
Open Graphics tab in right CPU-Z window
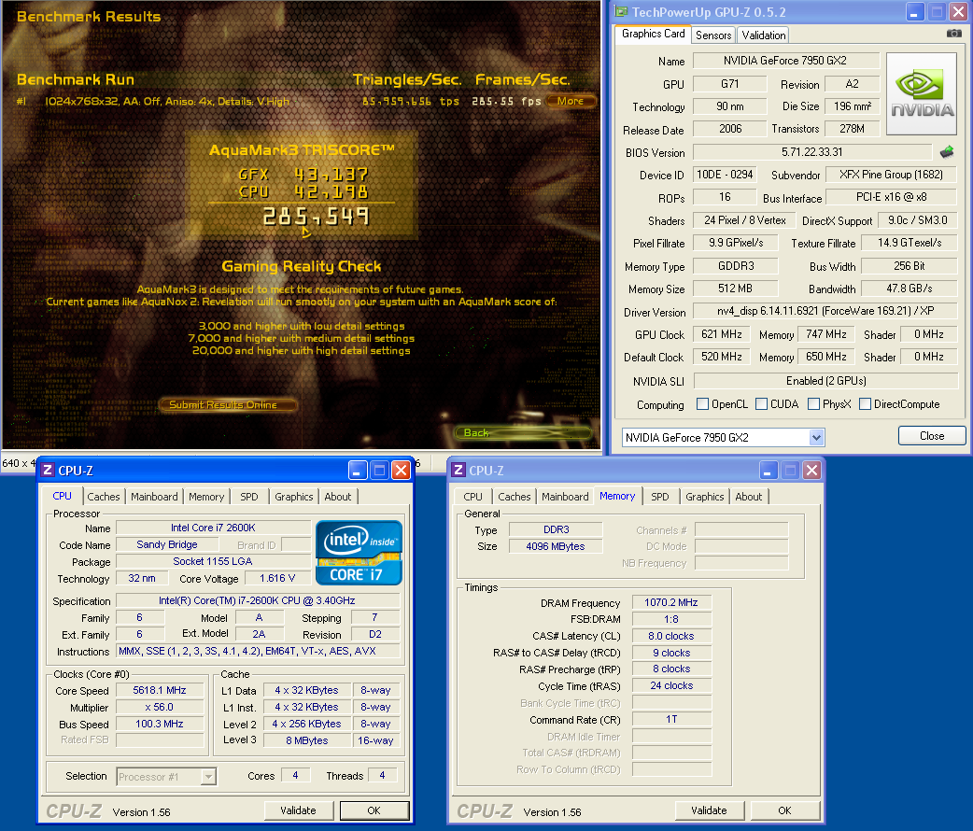[704, 497]
